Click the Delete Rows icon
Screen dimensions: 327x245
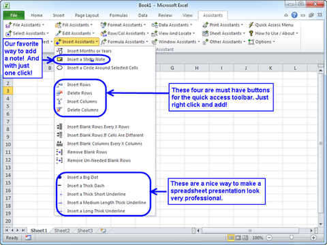click(59, 93)
